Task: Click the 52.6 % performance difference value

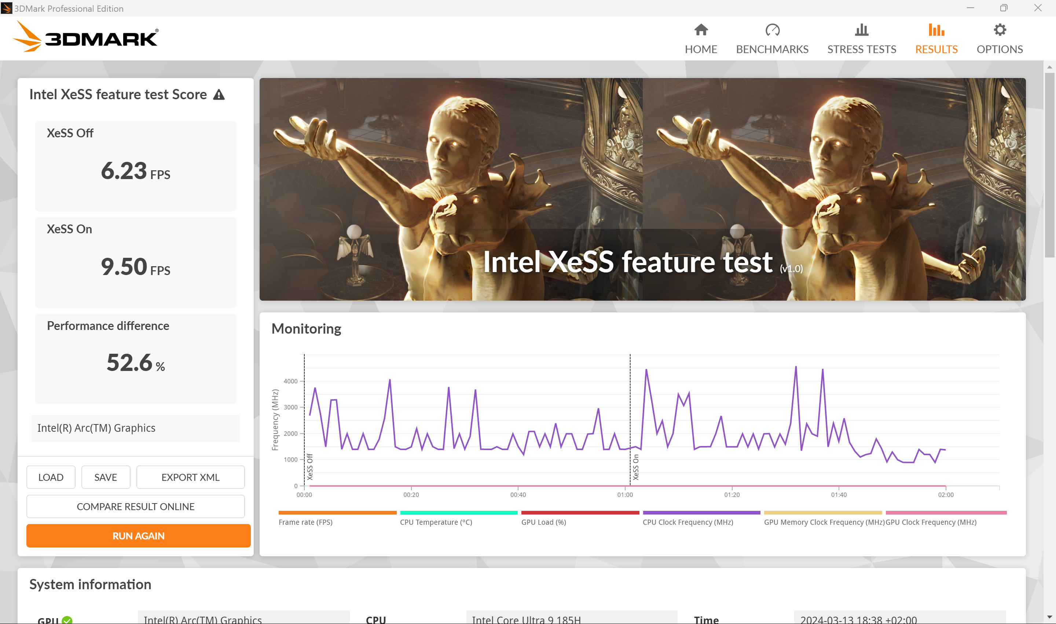Action: click(136, 363)
